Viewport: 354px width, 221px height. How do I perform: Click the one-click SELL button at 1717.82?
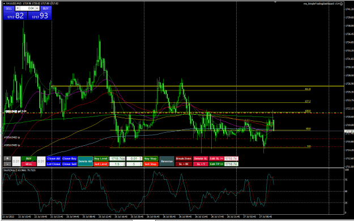15,13
